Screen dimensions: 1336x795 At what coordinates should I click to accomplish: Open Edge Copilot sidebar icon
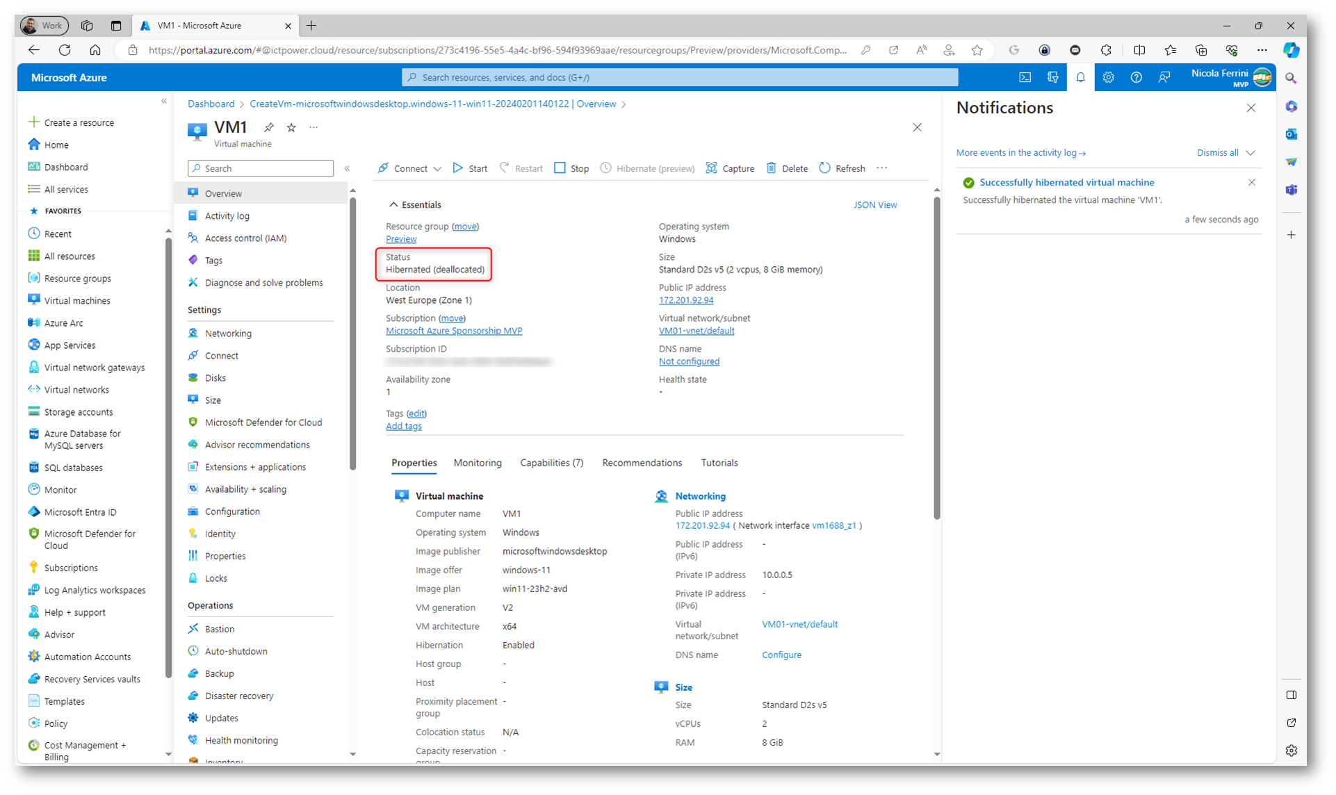pos(1292,50)
